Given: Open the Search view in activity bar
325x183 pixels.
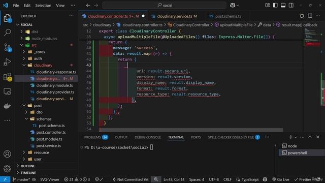Looking at the screenshot, I should pyautogui.click(x=7, y=33).
